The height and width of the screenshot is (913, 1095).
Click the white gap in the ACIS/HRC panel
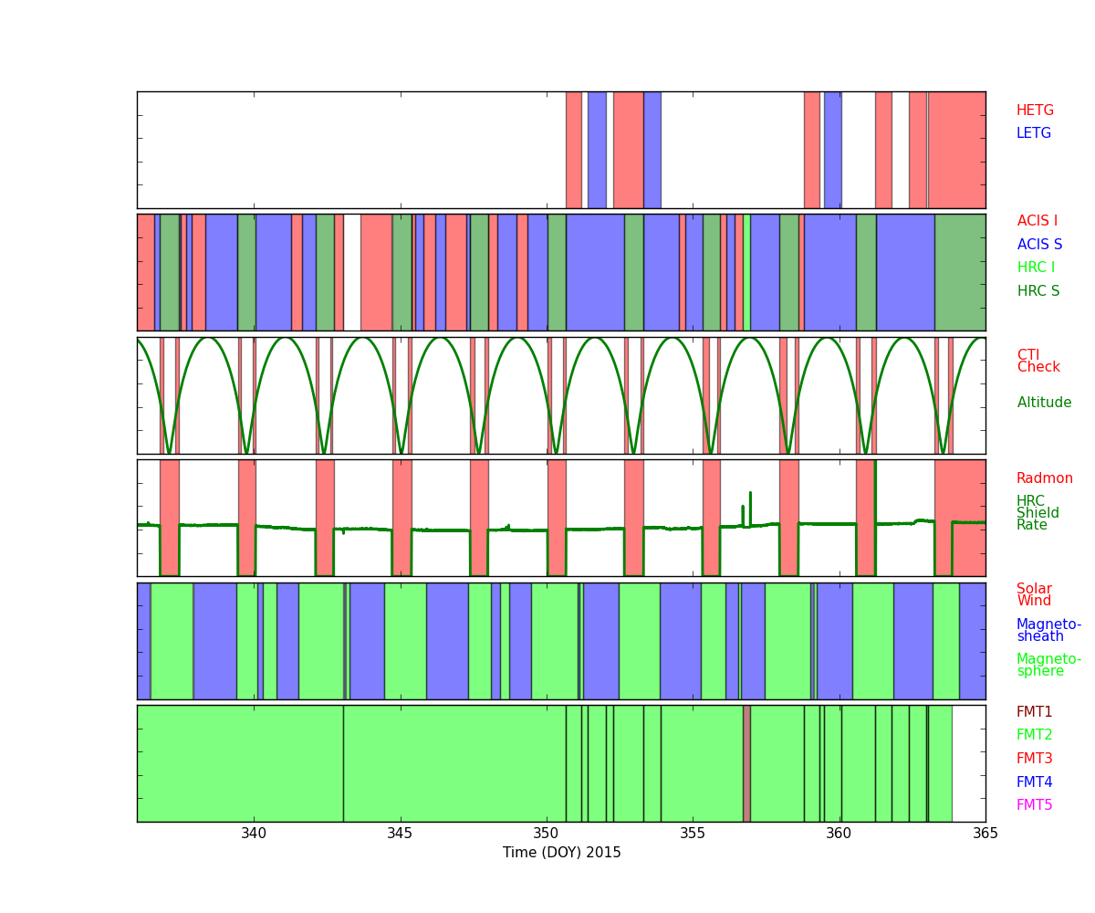(x=351, y=272)
